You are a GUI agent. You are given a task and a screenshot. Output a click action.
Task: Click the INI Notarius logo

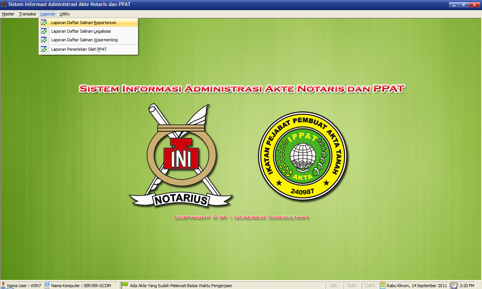click(181, 156)
